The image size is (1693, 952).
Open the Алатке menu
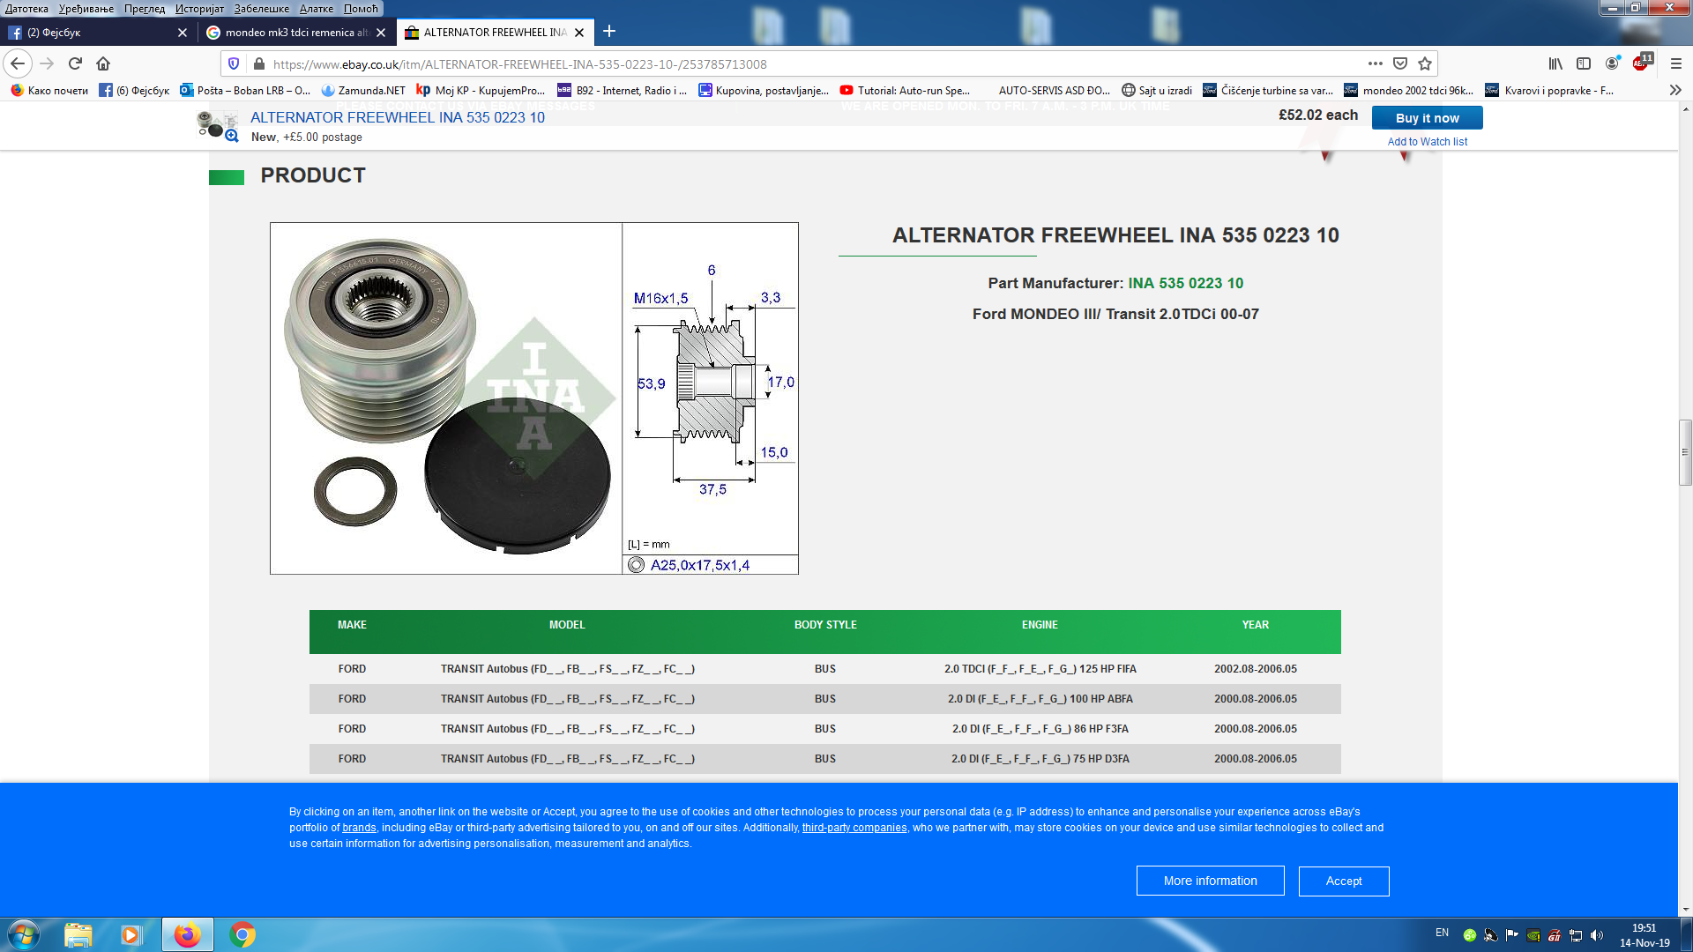[x=317, y=9]
